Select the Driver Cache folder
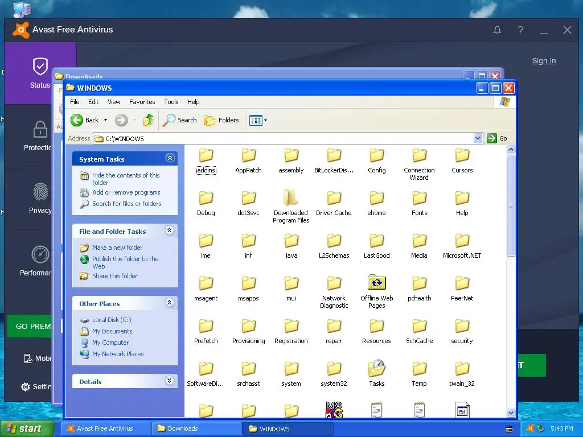This screenshot has height=437, width=583. [334, 203]
